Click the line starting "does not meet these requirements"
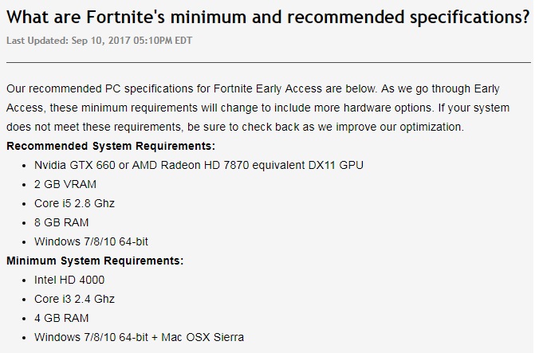This screenshot has width=535, height=353. tap(233, 127)
